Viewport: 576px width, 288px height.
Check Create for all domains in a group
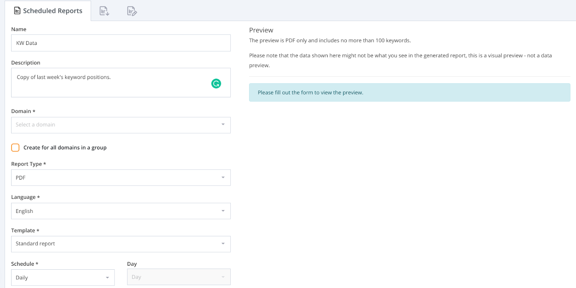pos(15,148)
